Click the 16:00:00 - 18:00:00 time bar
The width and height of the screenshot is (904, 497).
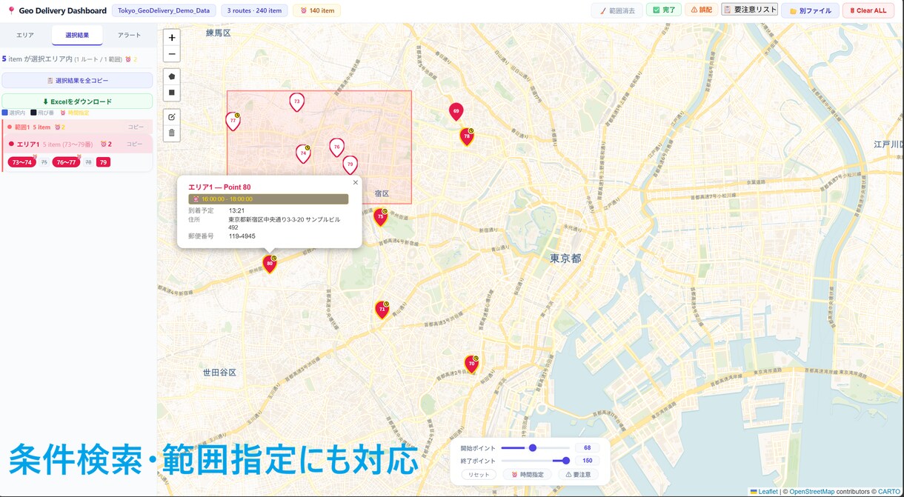point(268,199)
